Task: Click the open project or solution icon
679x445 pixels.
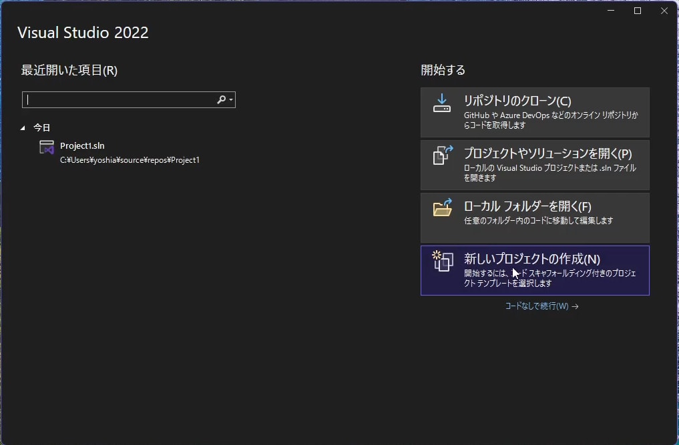Action: (x=443, y=155)
